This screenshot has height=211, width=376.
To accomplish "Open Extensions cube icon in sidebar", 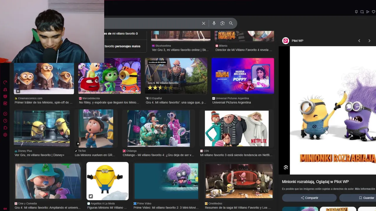I will click(x=5, y=128).
